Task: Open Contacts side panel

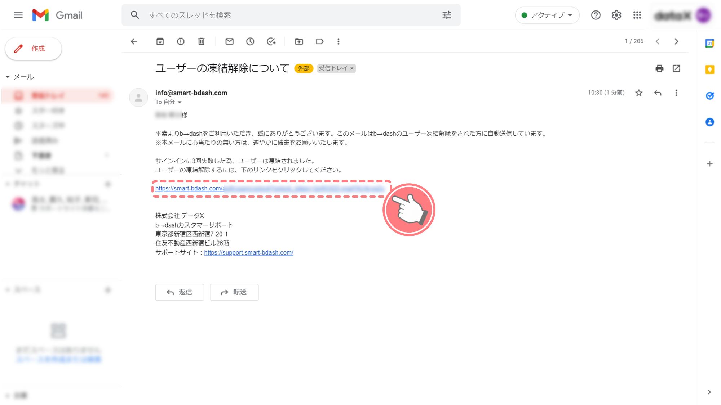Action: (709, 122)
